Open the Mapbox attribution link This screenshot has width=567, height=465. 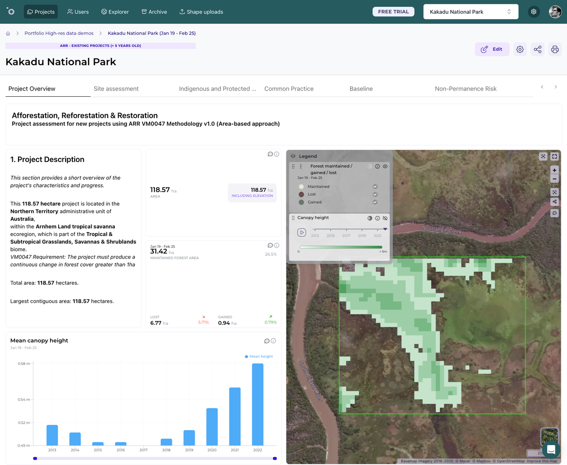(x=481, y=461)
